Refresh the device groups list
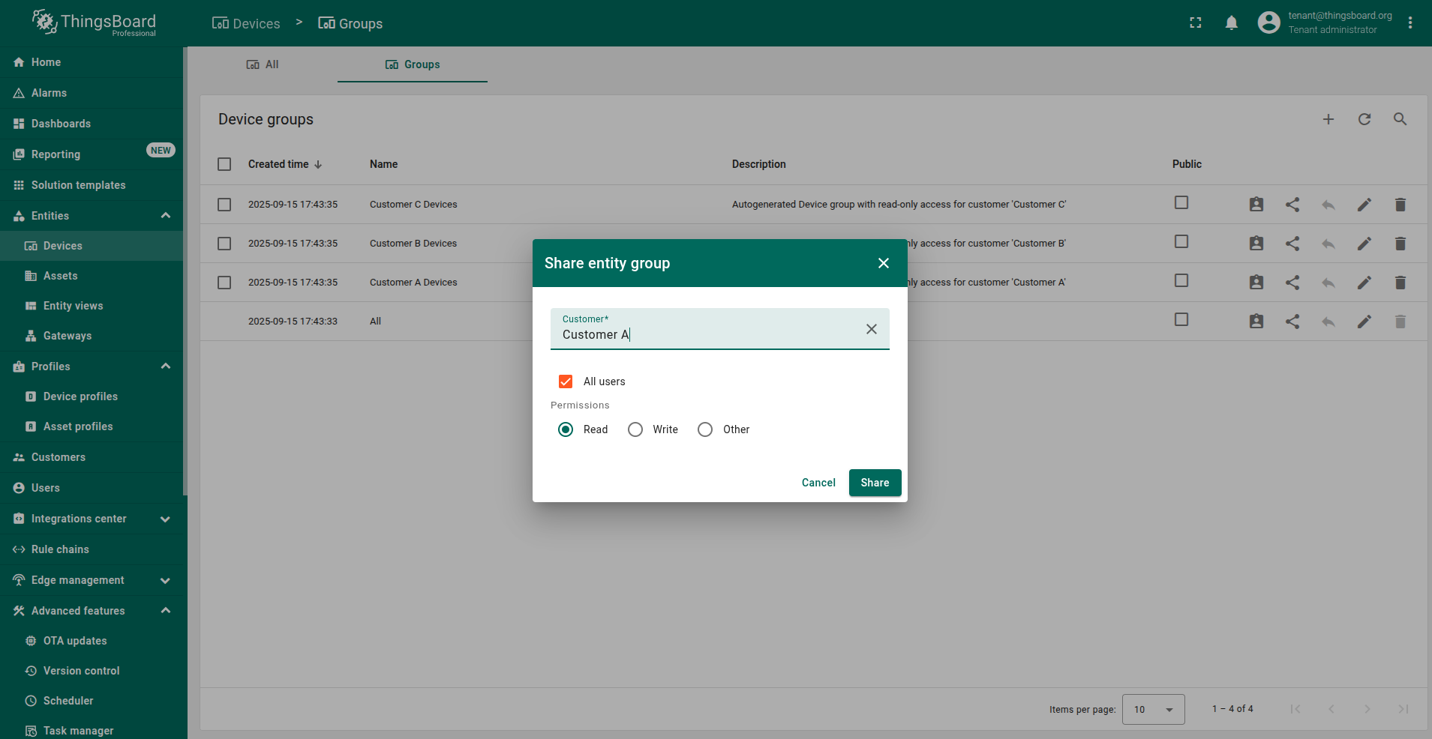 pyautogui.click(x=1364, y=119)
